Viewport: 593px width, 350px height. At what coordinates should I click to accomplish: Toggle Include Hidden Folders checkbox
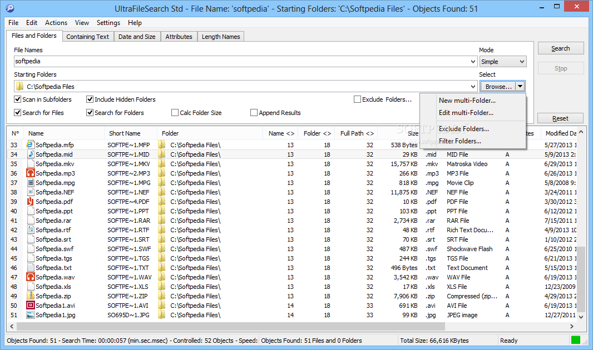click(x=90, y=99)
